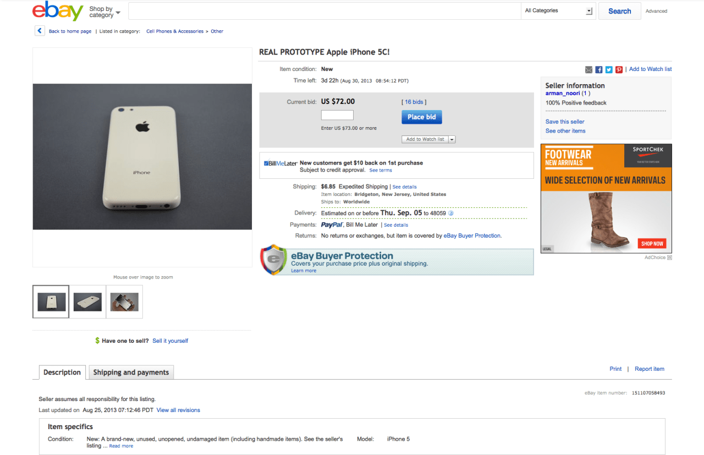Open the 16 bids history link
704x455 pixels.
pyautogui.click(x=414, y=102)
